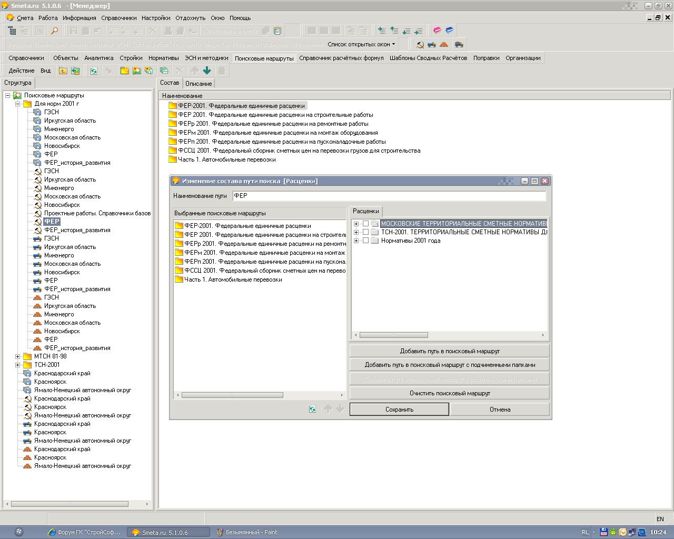
Task: Open the Действие menu
Action: [22, 71]
